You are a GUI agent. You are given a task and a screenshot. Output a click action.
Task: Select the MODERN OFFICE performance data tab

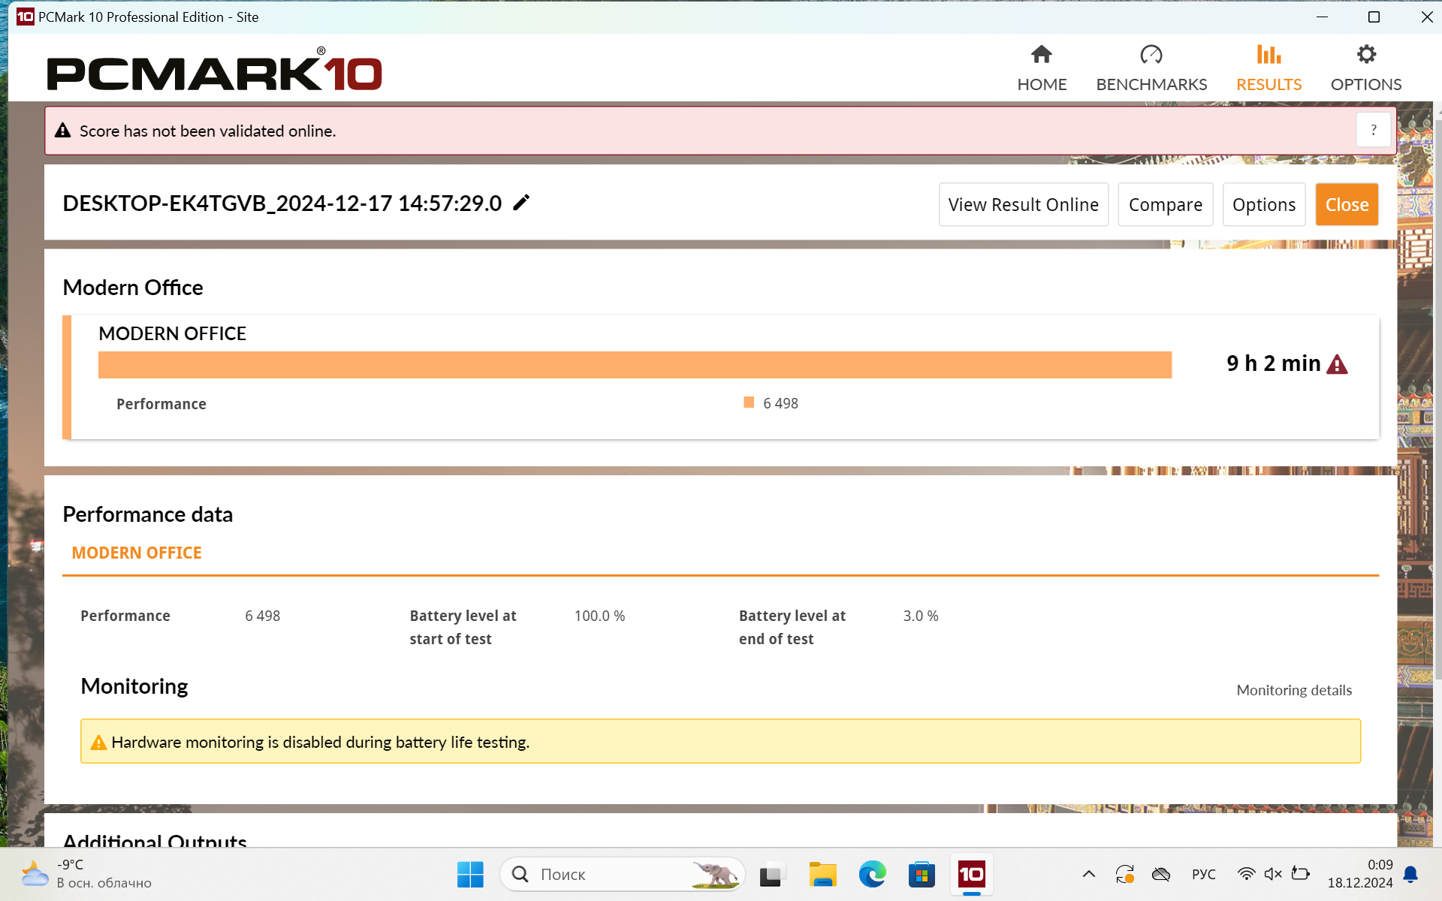tap(137, 553)
